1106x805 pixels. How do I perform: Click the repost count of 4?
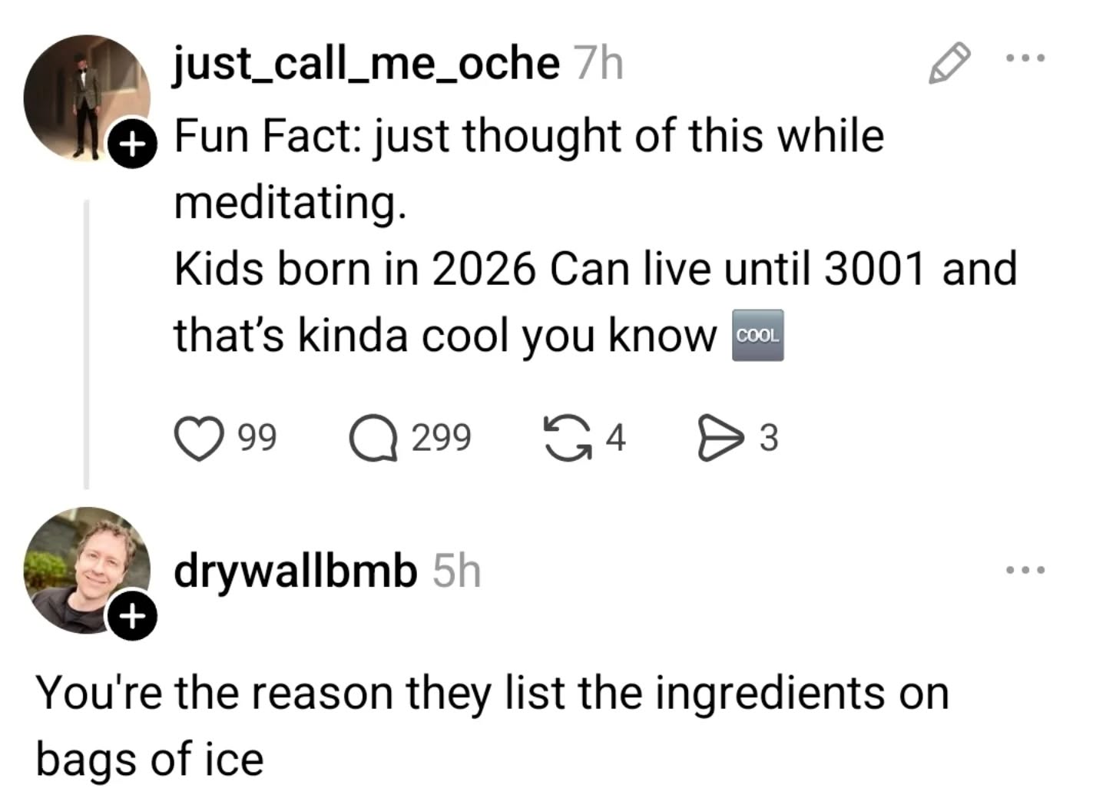[x=616, y=438]
